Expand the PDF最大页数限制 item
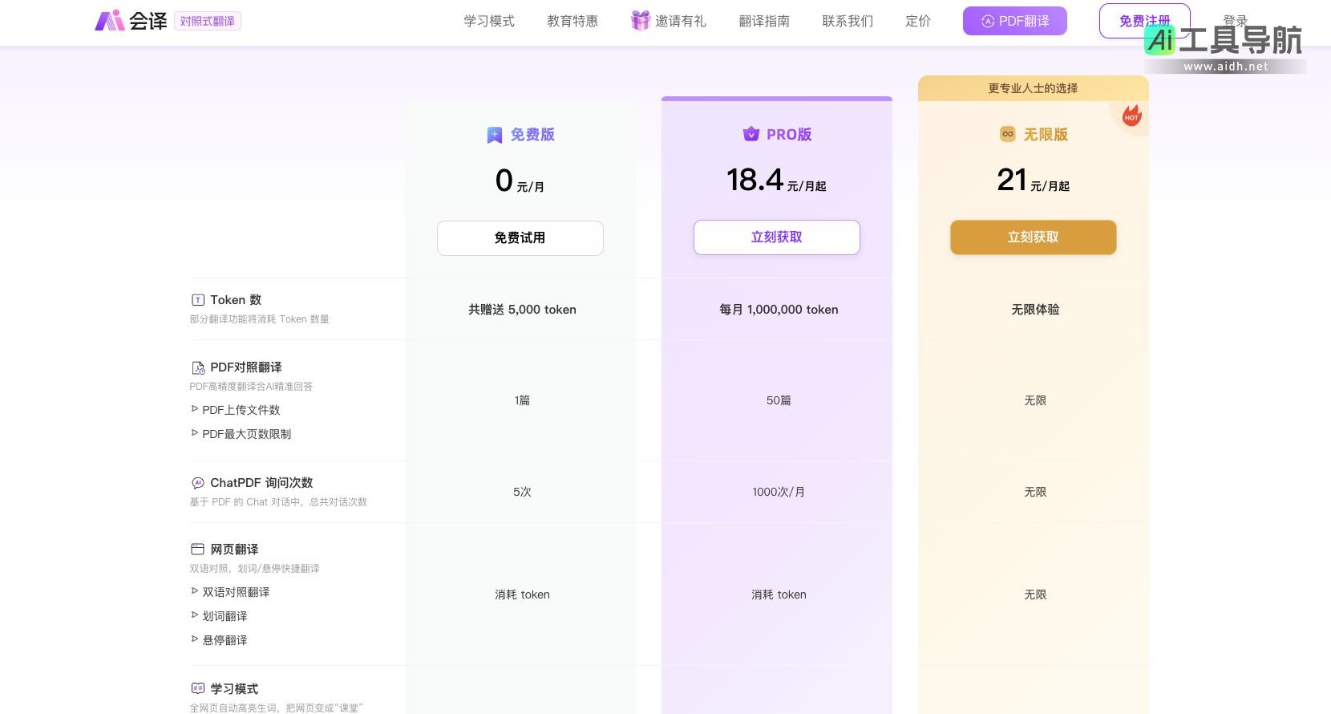 click(x=195, y=433)
